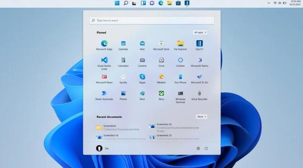The height and width of the screenshot is (168, 303).
Task: Click the Type here to search field
Action: (152, 20)
